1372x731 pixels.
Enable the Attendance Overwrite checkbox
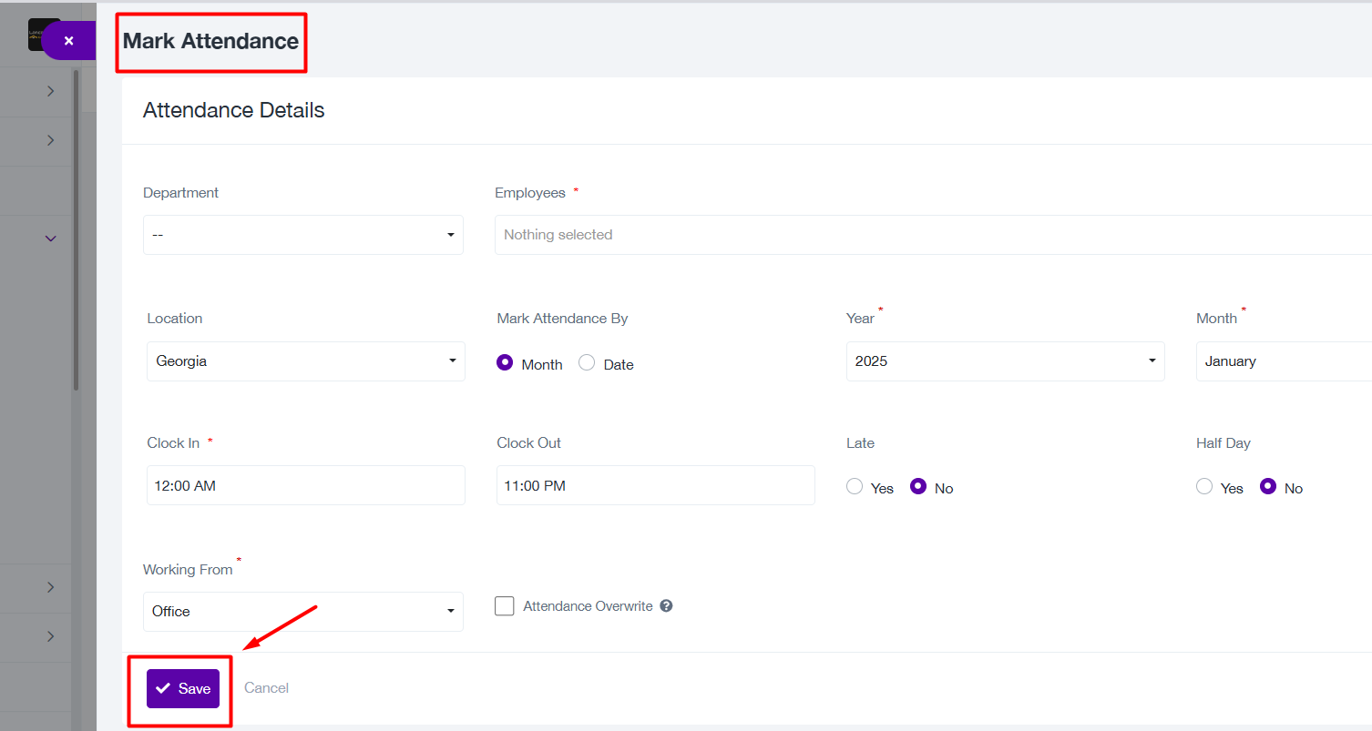point(505,606)
